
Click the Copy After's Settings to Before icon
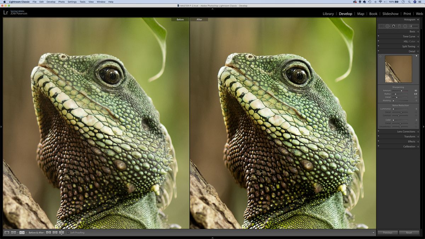(55, 233)
